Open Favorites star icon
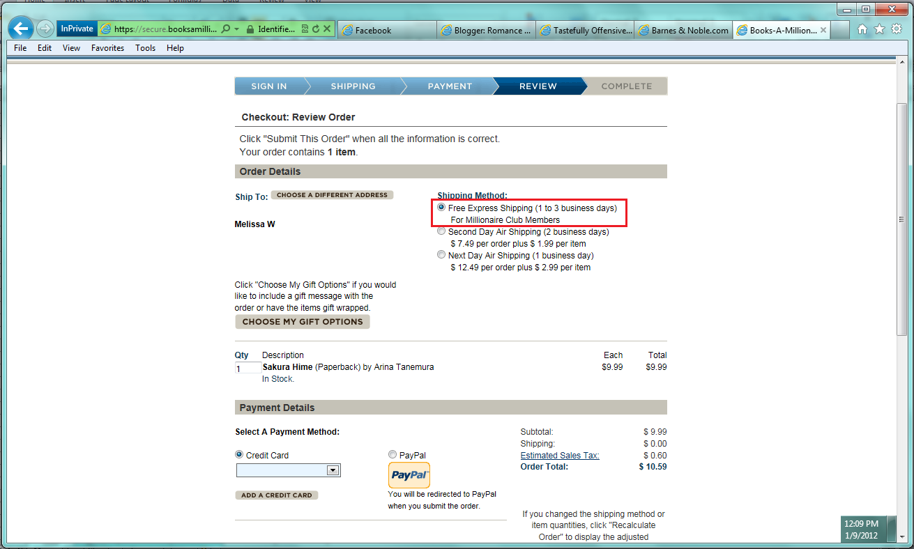This screenshot has width=914, height=549. (879, 29)
